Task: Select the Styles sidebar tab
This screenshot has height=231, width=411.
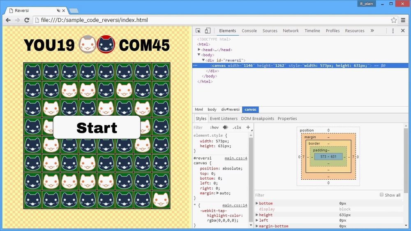Action: [x=201, y=119]
